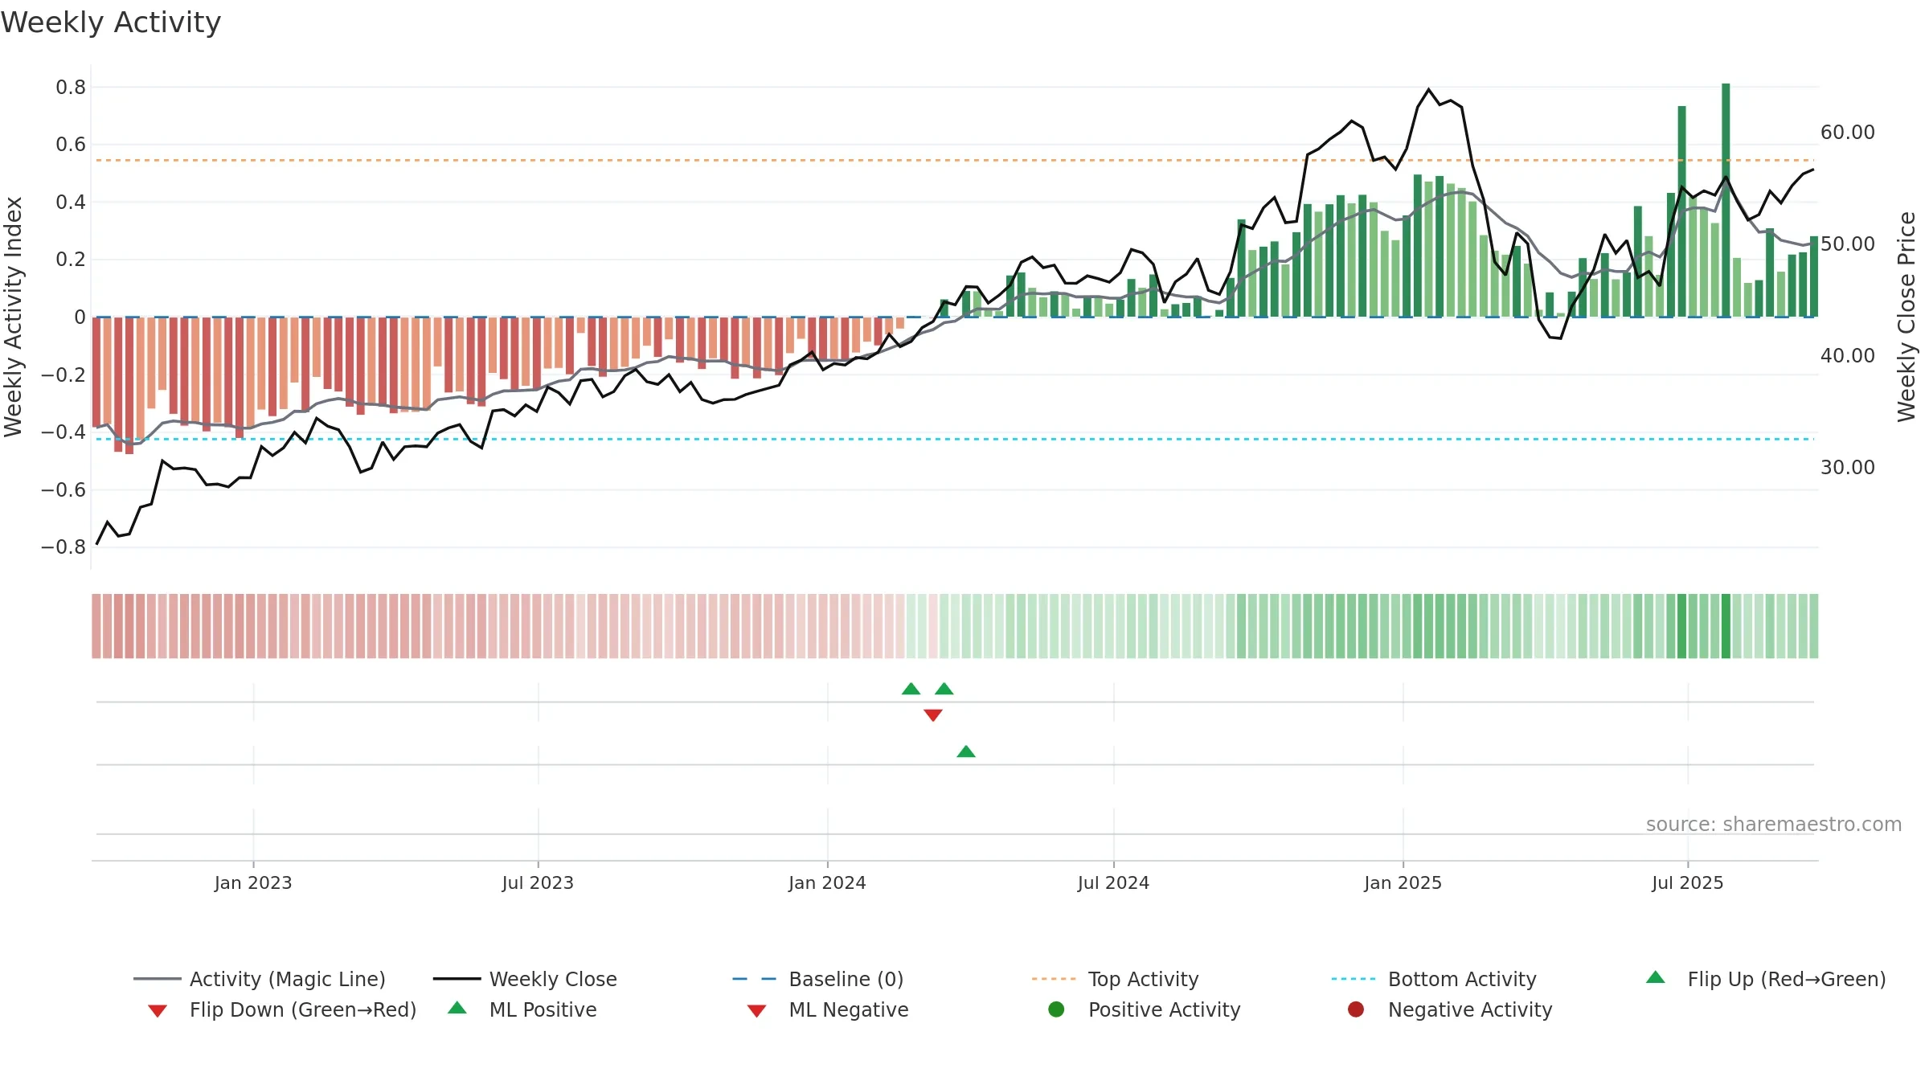Click the source: sharemaestro.com text

pyautogui.click(x=1774, y=824)
